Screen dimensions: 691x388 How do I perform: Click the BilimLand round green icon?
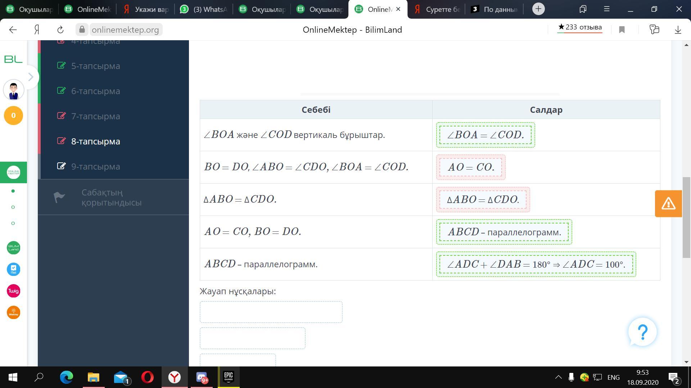[x=13, y=248]
